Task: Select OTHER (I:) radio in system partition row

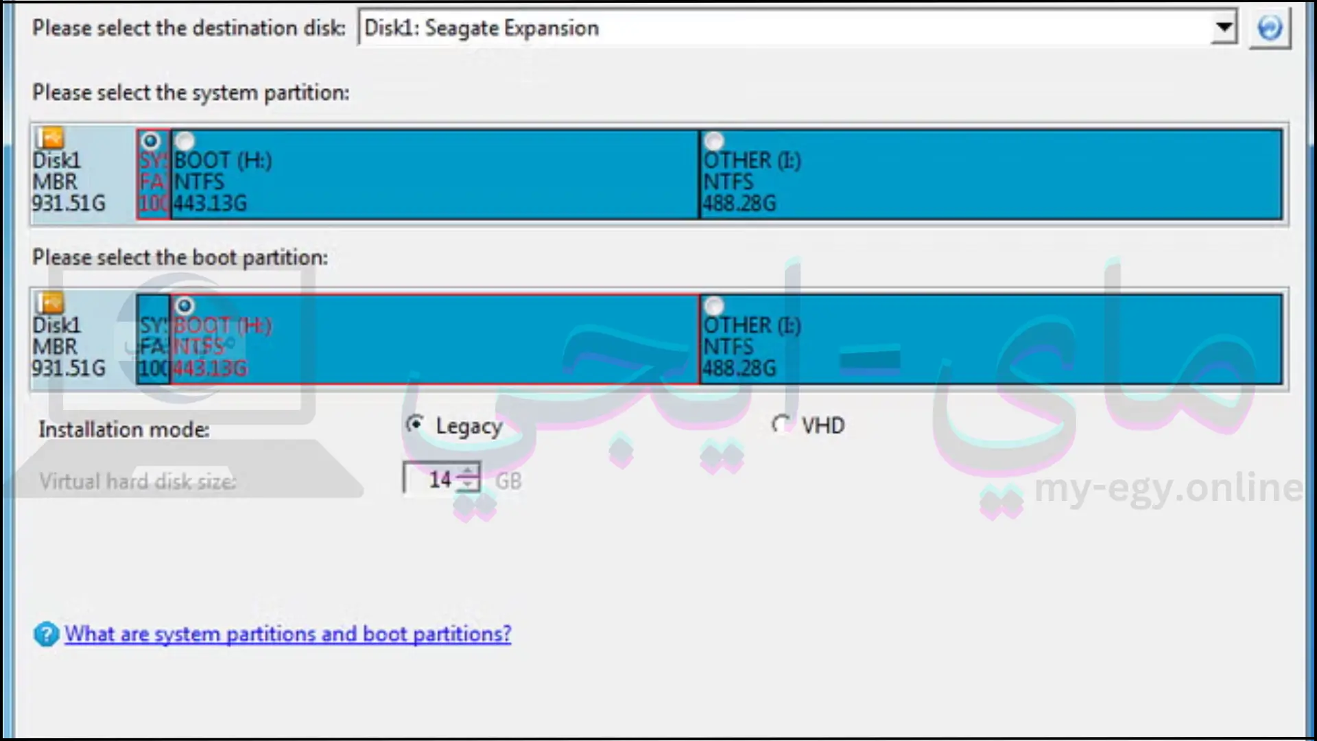Action: pyautogui.click(x=714, y=141)
